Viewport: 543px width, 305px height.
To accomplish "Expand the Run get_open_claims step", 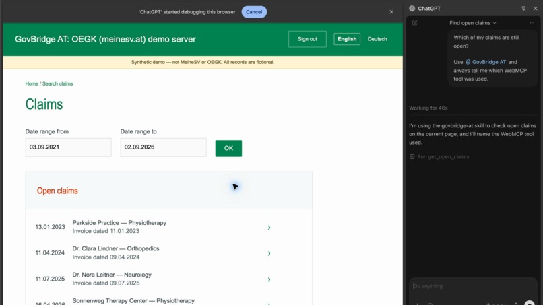I will coord(443,156).
